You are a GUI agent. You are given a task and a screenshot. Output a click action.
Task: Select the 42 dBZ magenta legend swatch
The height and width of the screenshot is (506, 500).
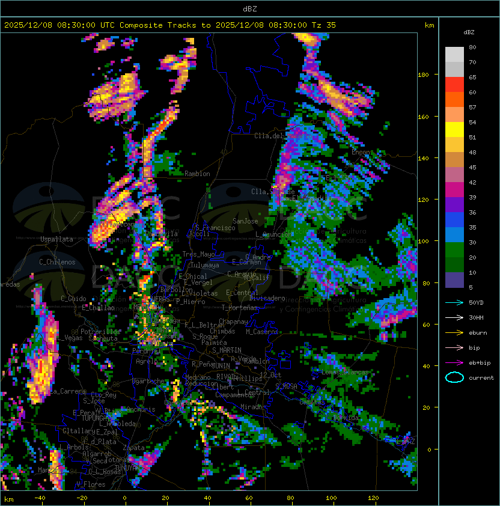[454, 190]
